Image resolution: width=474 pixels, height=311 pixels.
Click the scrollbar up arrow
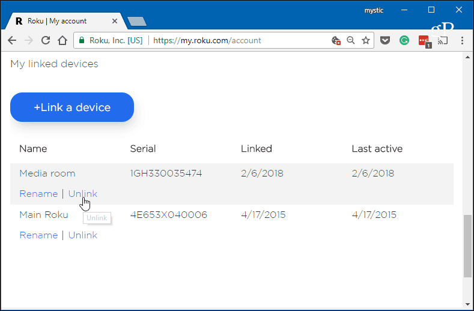tap(467, 57)
